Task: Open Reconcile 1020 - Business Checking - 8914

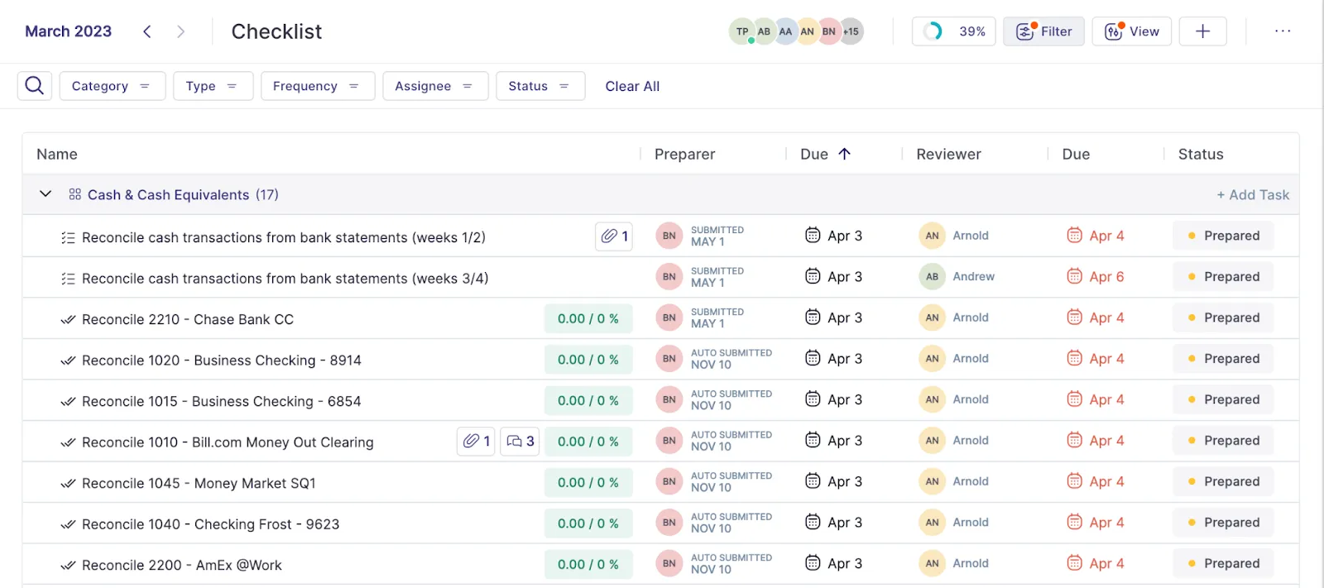Action: (x=222, y=361)
